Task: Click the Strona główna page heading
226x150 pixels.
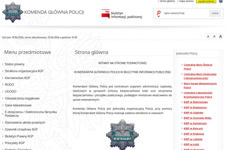Action: tap(91, 52)
